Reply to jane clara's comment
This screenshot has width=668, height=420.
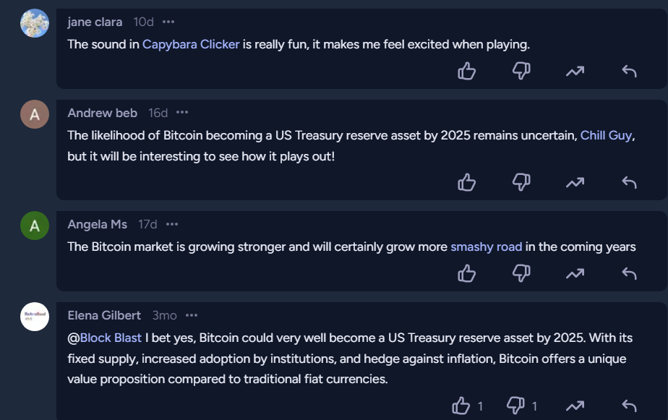tap(629, 71)
